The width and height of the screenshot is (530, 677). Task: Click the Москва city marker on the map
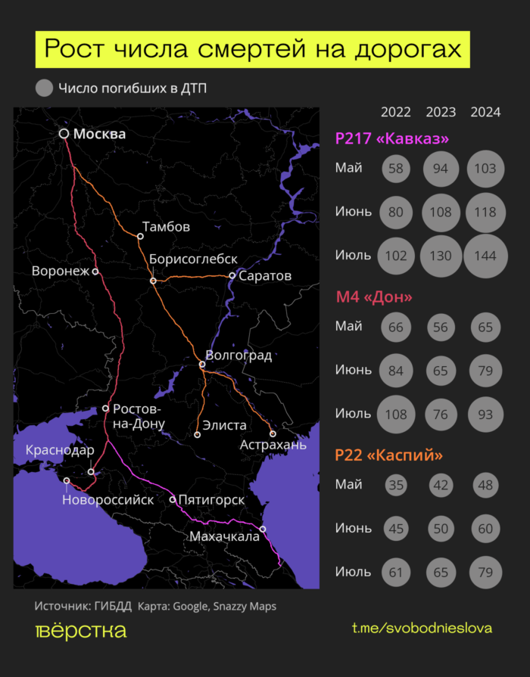tap(64, 134)
